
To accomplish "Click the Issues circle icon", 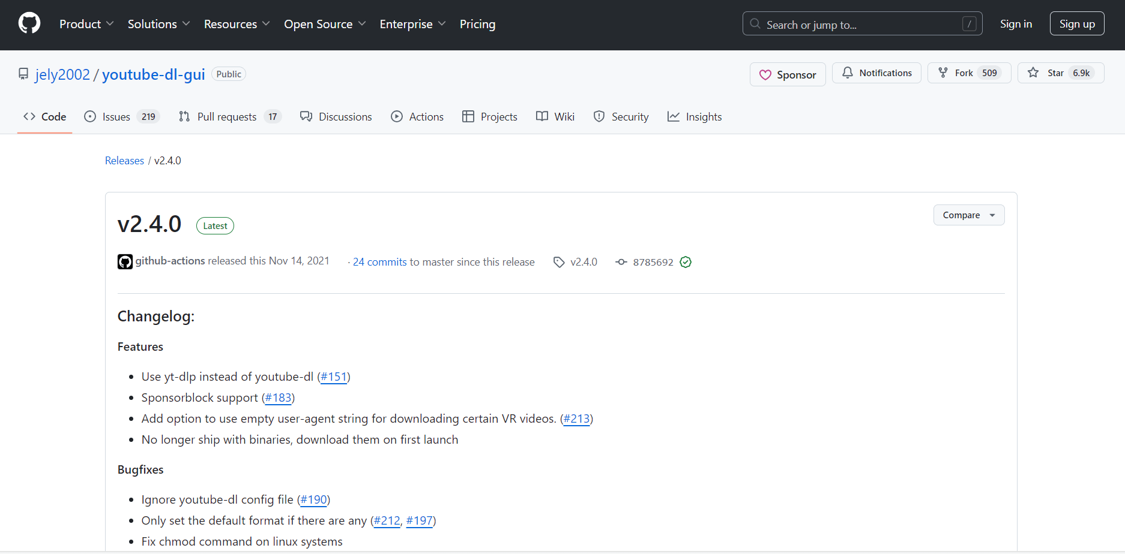I will (x=90, y=116).
